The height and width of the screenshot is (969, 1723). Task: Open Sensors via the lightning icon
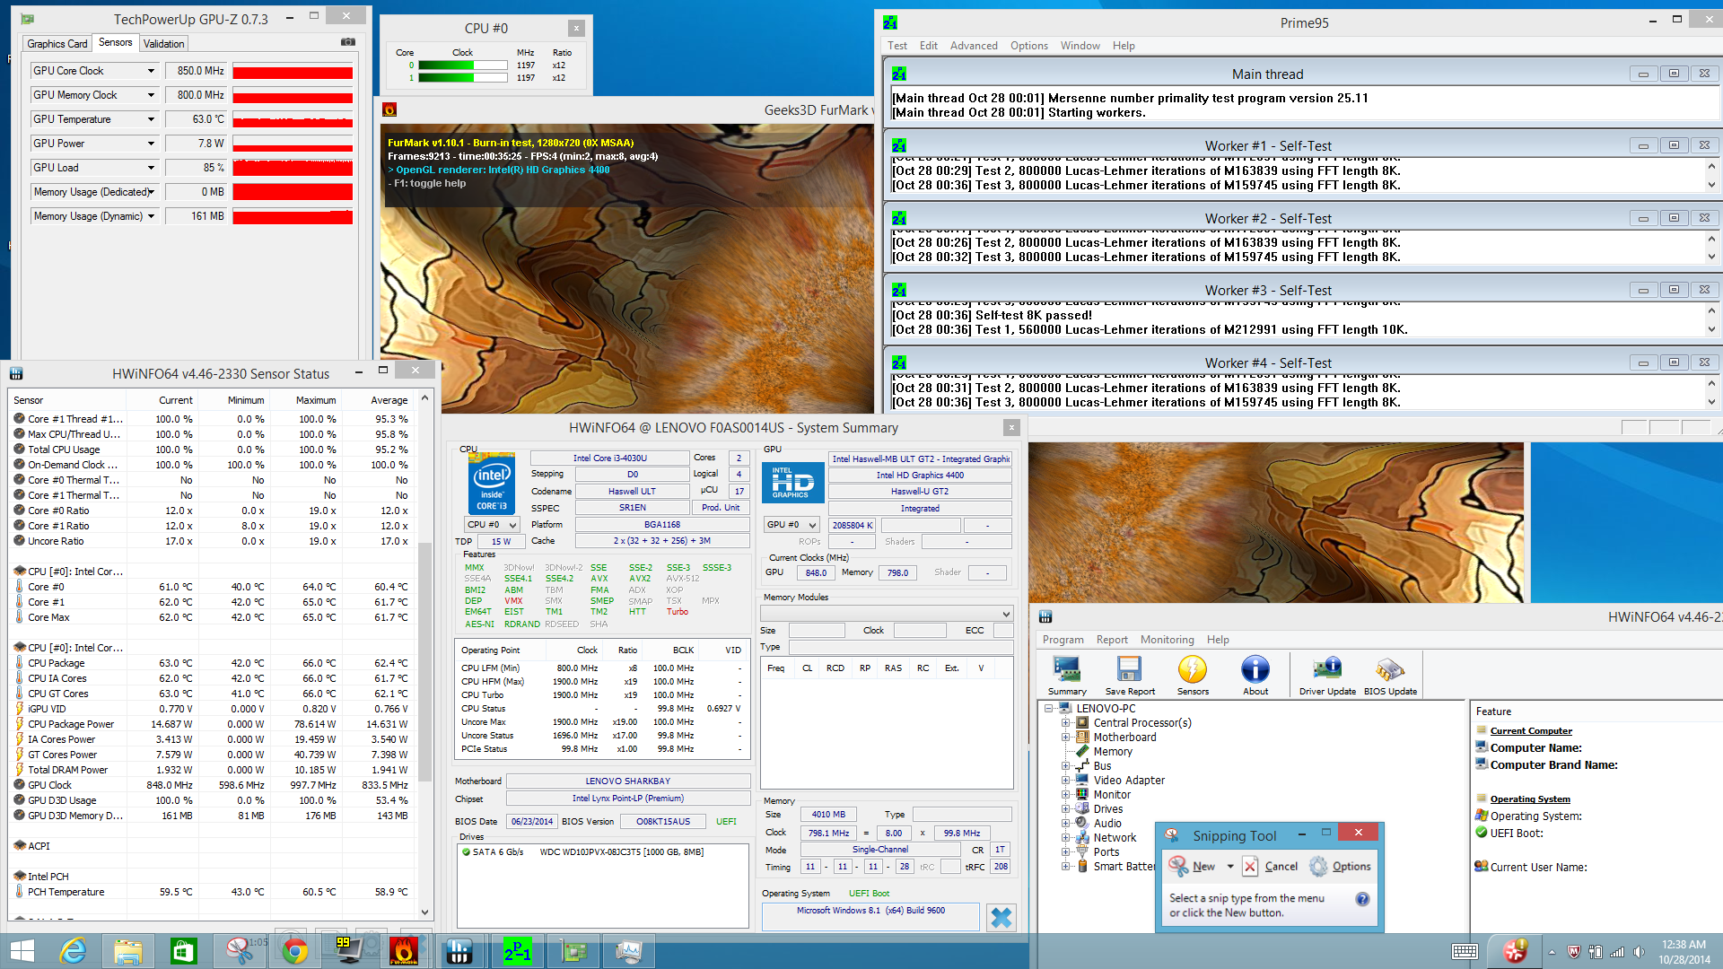[1193, 670]
